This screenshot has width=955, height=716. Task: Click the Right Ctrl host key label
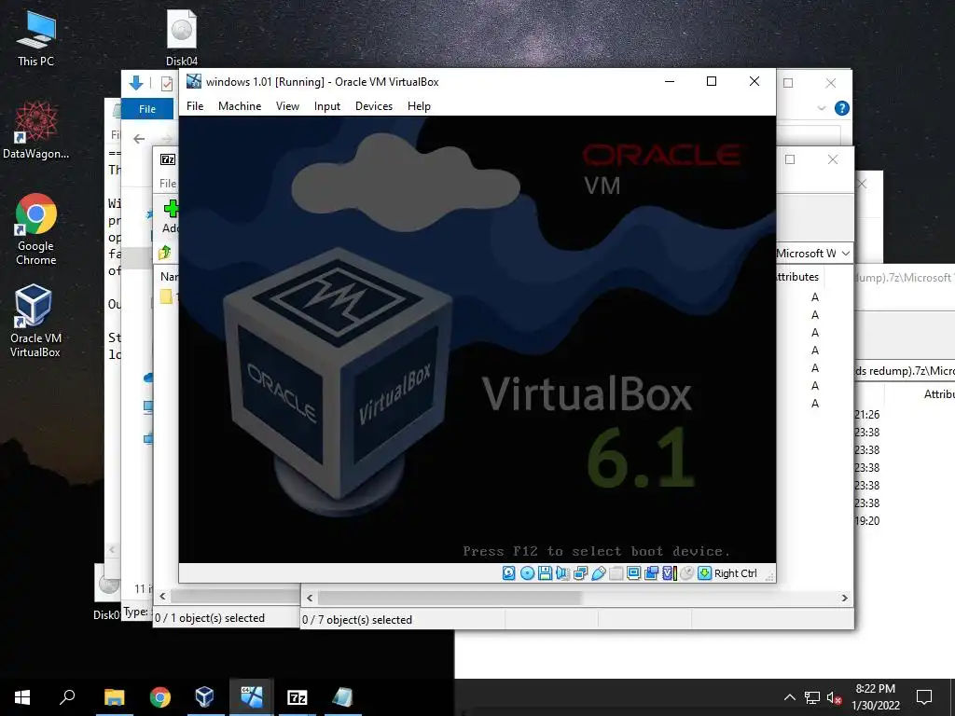(x=735, y=573)
